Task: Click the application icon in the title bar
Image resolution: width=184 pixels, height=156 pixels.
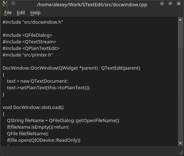Action: 5,4
